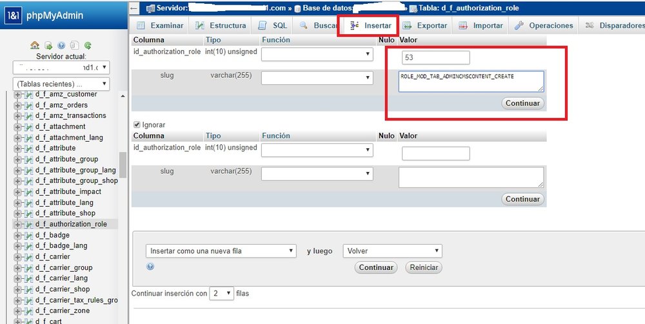
Task: Open the Estructura tab
Action: pos(221,26)
